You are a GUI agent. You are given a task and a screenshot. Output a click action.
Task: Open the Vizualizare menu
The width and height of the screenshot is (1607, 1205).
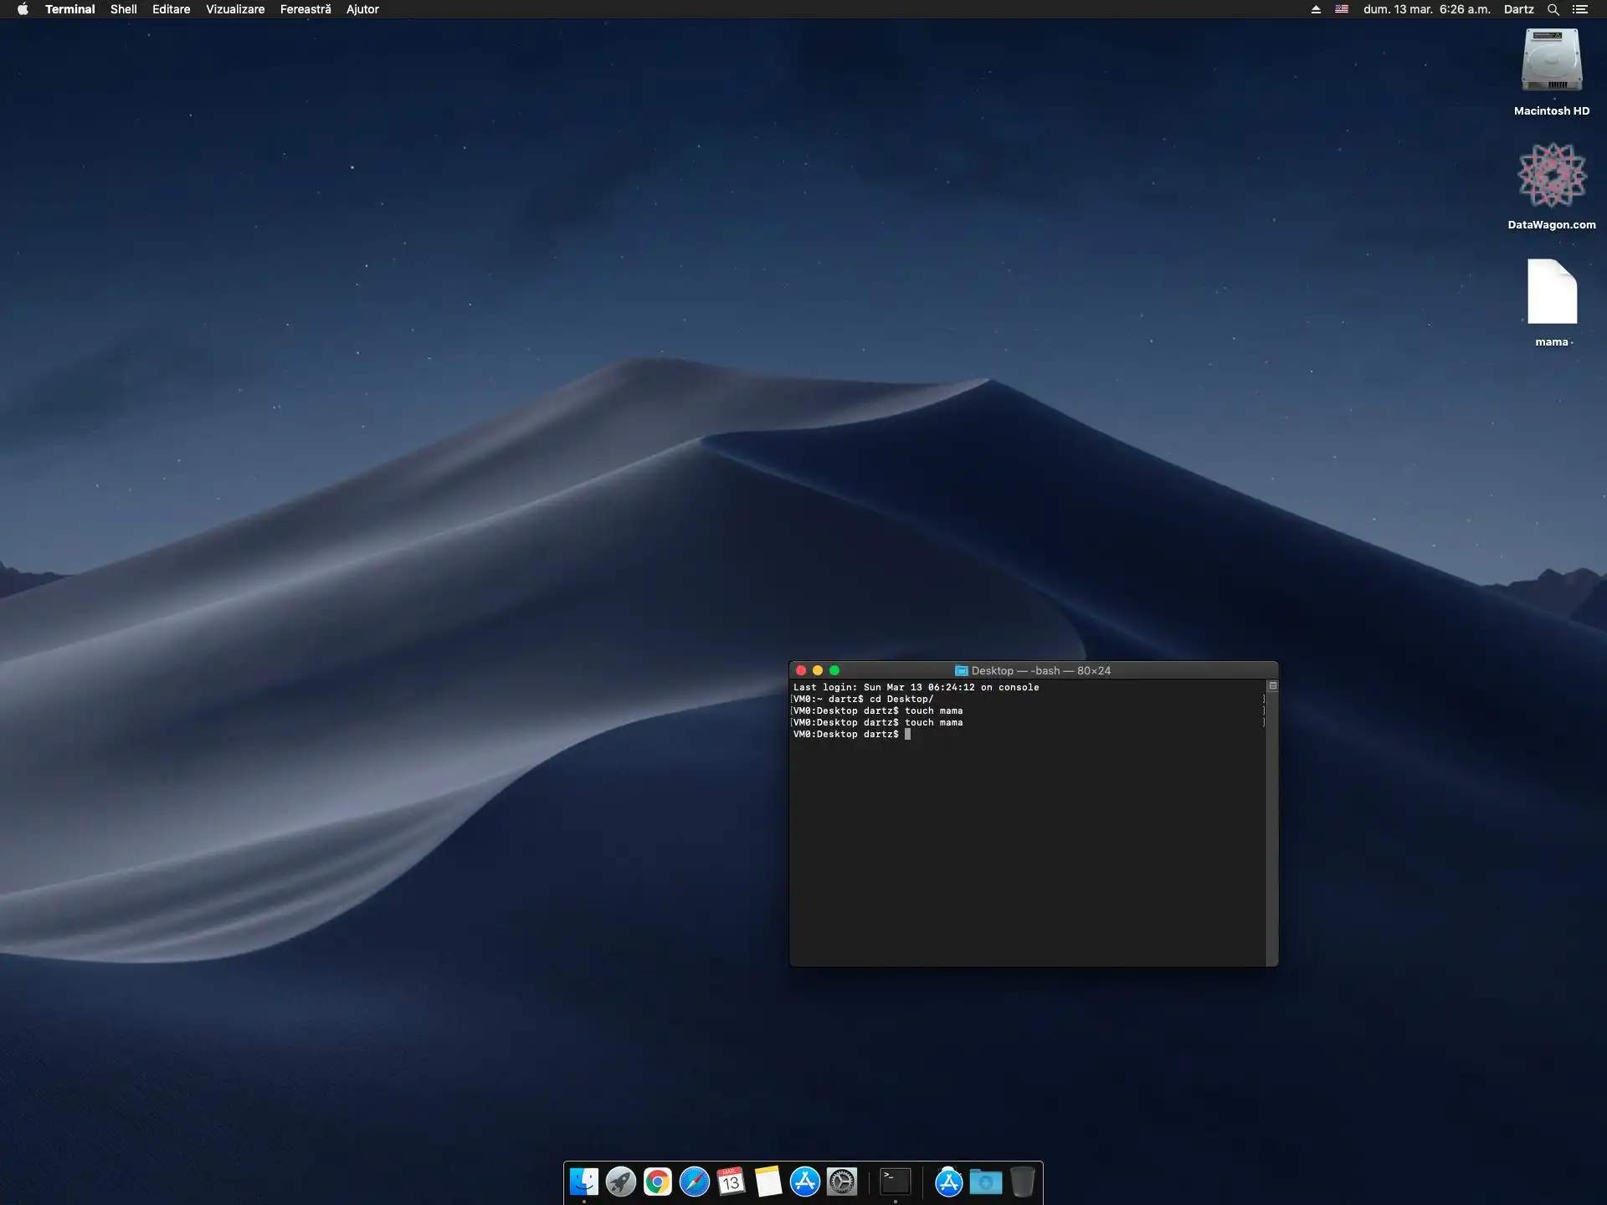coord(235,9)
